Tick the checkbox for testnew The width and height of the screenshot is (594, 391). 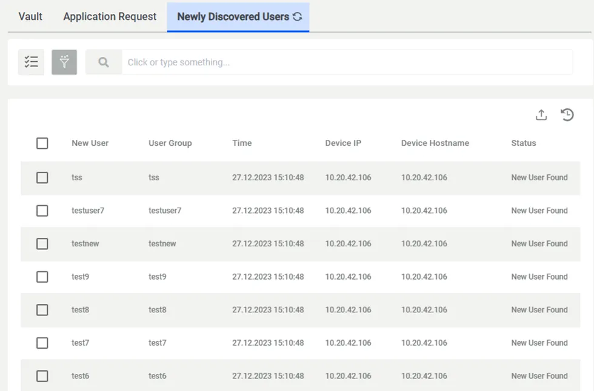click(x=42, y=243)
